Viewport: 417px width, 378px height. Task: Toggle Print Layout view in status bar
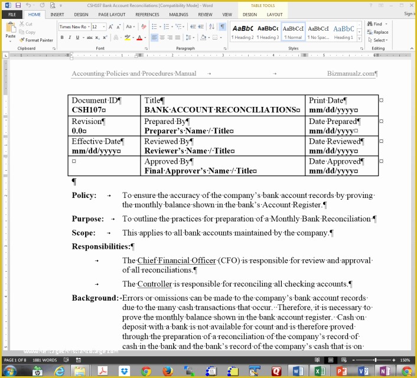tap(331, 360)
